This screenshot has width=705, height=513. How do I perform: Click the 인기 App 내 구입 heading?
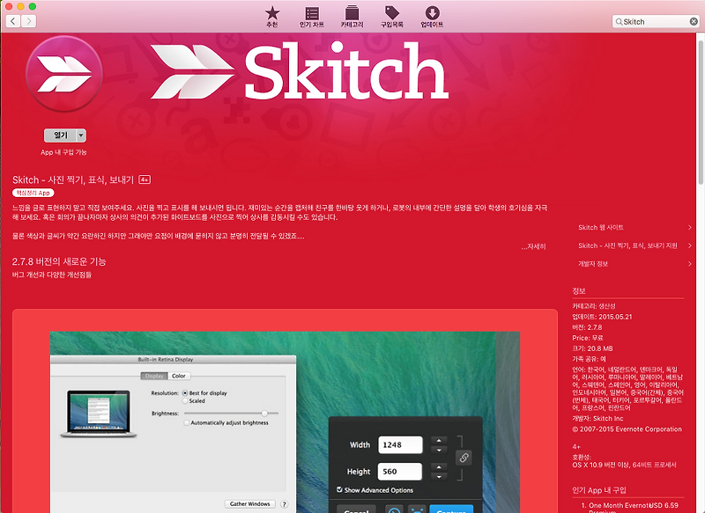coord(599,490)
